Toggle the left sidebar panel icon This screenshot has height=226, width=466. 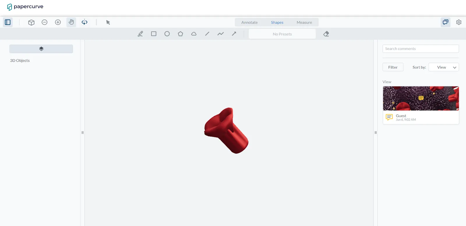(x=8, y=22)
